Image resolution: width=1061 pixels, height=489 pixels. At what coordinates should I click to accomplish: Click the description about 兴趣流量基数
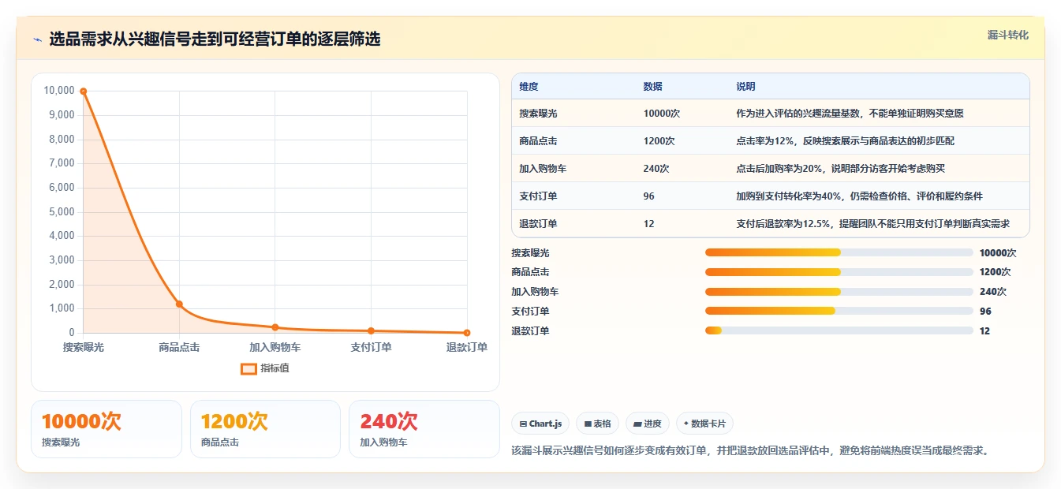click(x=850, y=114)
